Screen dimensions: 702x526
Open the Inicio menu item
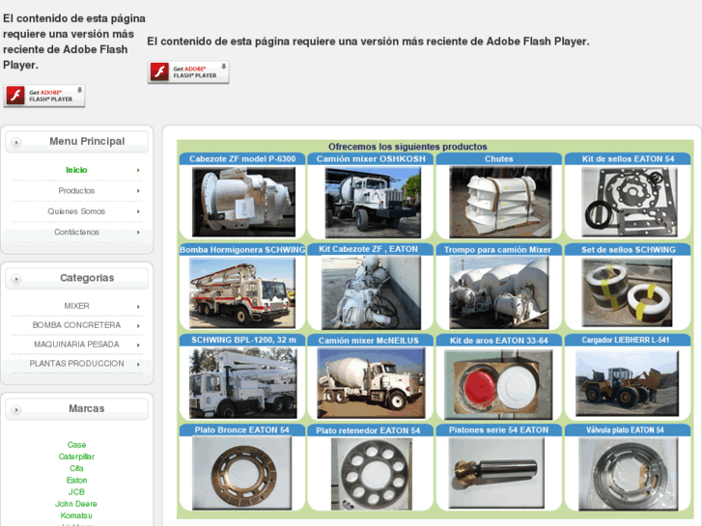click(76, 170)
